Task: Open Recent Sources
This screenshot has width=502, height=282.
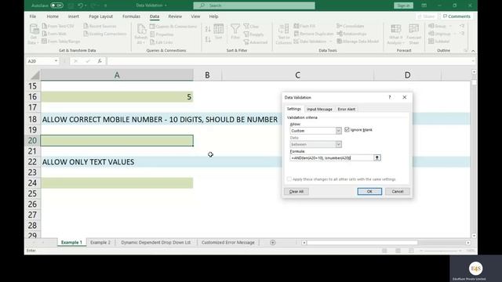Action: (100, 26)
